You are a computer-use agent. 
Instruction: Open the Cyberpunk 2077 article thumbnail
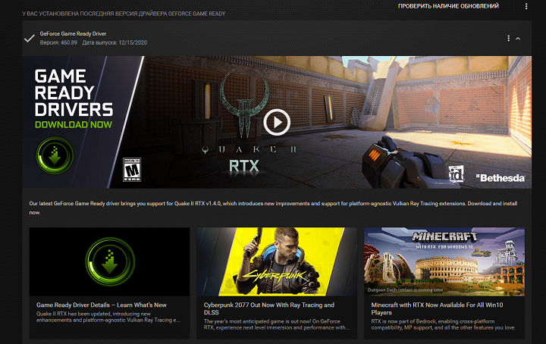276,261
